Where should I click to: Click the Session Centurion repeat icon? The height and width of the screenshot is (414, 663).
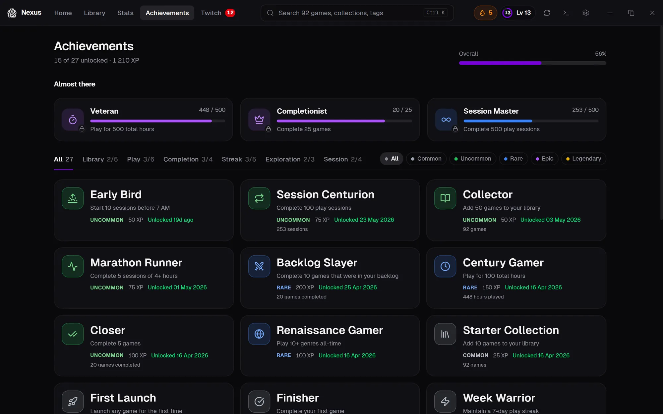pos(259,198)
